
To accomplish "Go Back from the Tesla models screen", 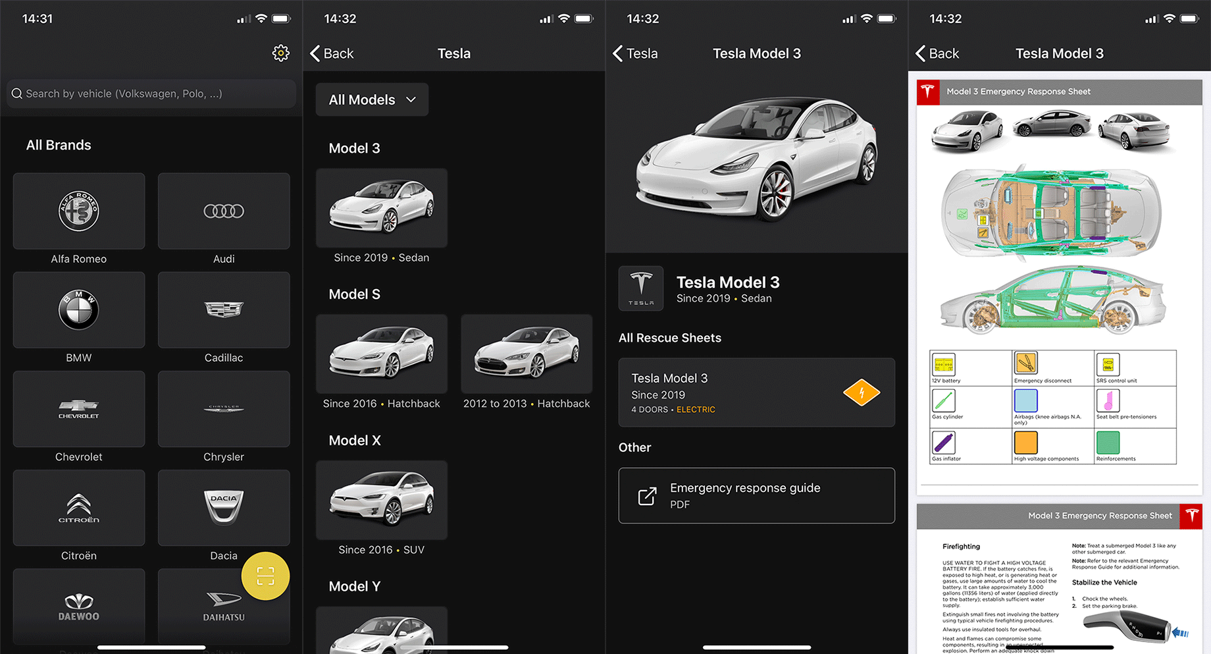I will coord(332,53).
